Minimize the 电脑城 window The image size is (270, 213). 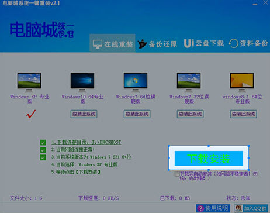click(255, 4)
